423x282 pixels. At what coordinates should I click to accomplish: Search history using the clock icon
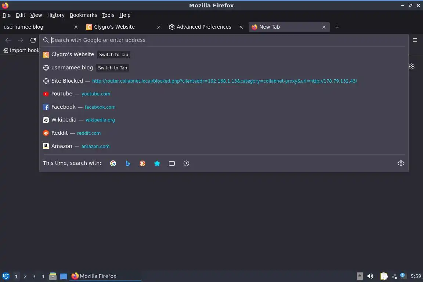click(187, 163)
